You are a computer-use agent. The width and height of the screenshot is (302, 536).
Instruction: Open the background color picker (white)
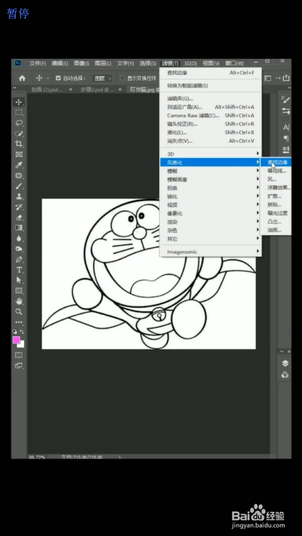click(22, 345)
